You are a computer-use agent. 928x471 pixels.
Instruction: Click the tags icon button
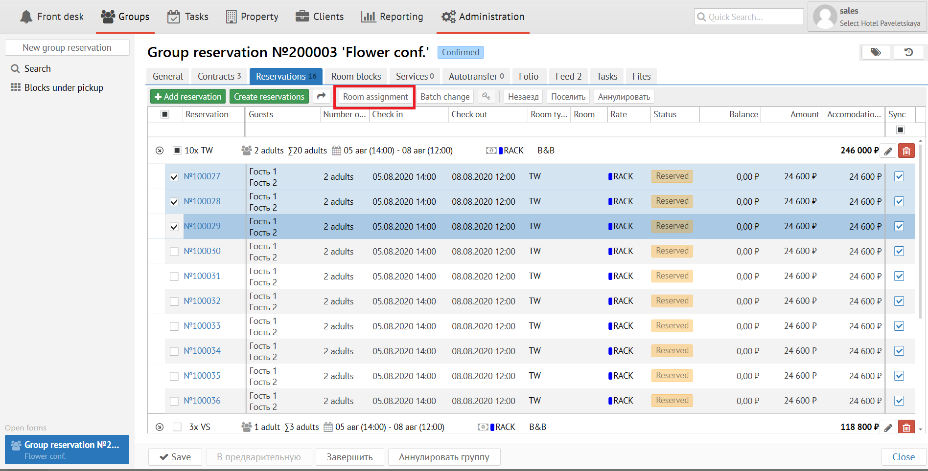876,52
